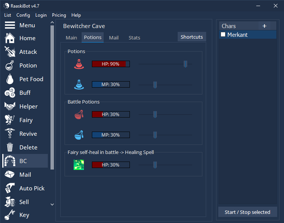Click the green Healing Spell icon
This screenshot has width=284, height=223.
[79, 165]
